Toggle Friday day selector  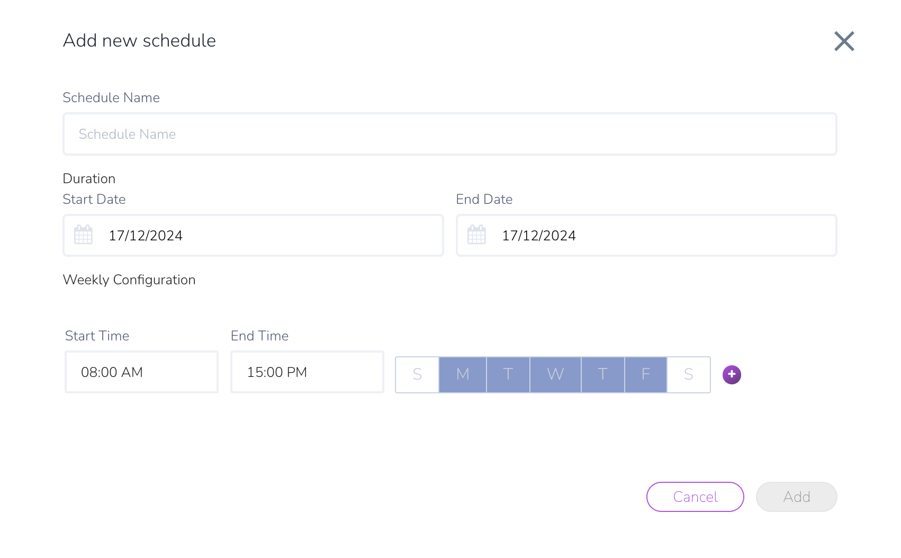[x=646, y=375]
